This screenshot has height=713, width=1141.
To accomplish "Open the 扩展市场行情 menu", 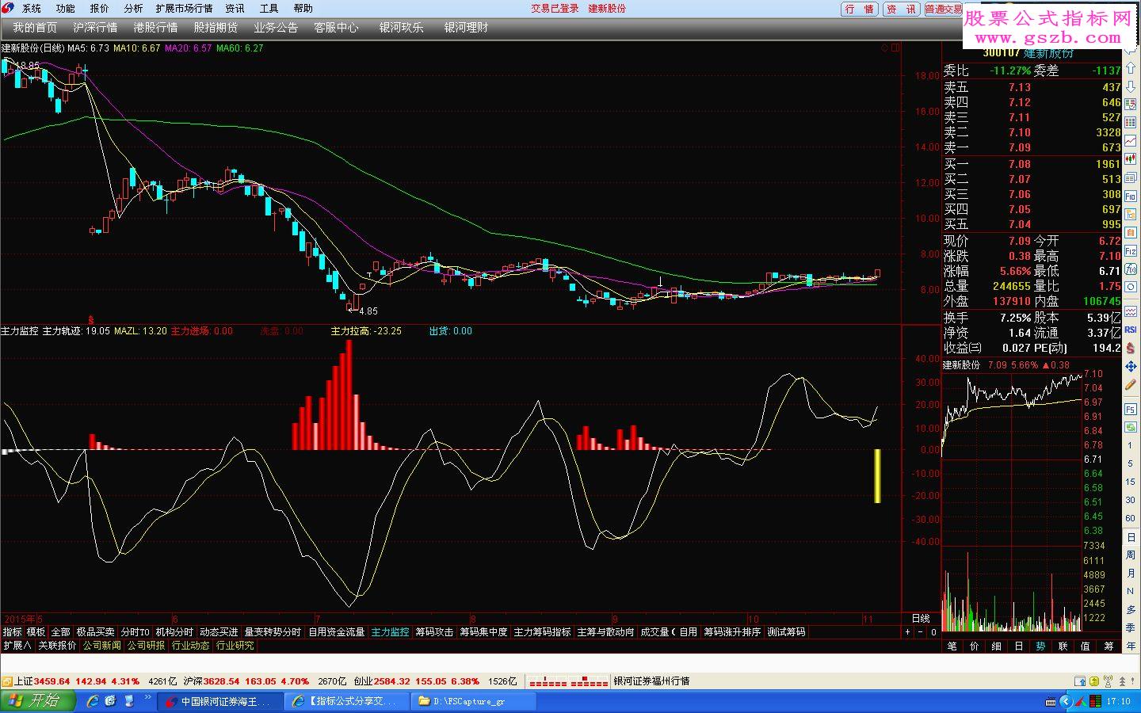I will pos(185,9).
